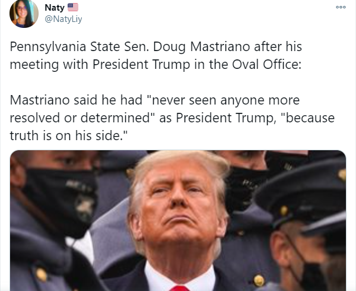Click the words 'Oval Office:' in the tweet
This screenshot has width=356, height=291.
click(x=266, y=65)
